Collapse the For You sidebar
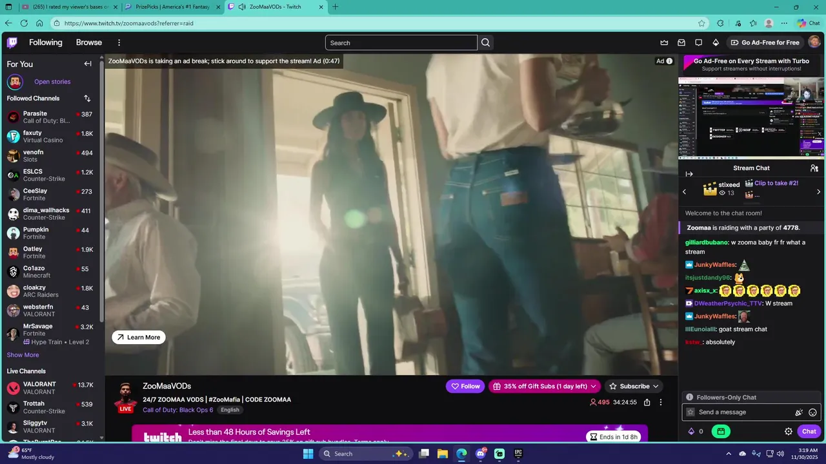This screenshot has width=826, height=464. click(88, 64)
